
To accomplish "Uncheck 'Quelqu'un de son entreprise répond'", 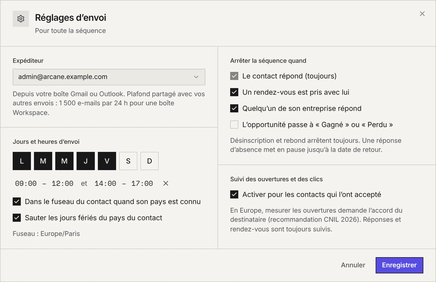I will (x=234, y=108).
